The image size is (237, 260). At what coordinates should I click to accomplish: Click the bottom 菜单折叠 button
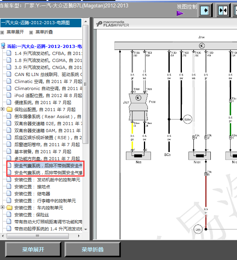(x=93, y=249)
